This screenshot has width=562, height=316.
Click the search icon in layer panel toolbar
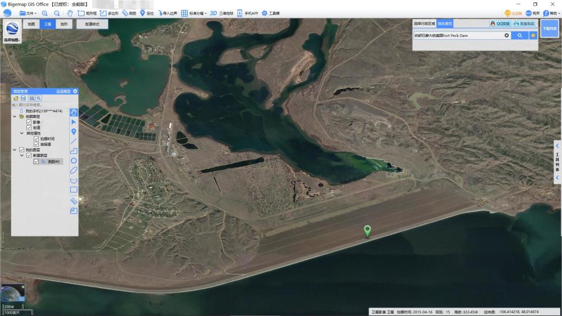pyautogui.click(x=39, y=98)
